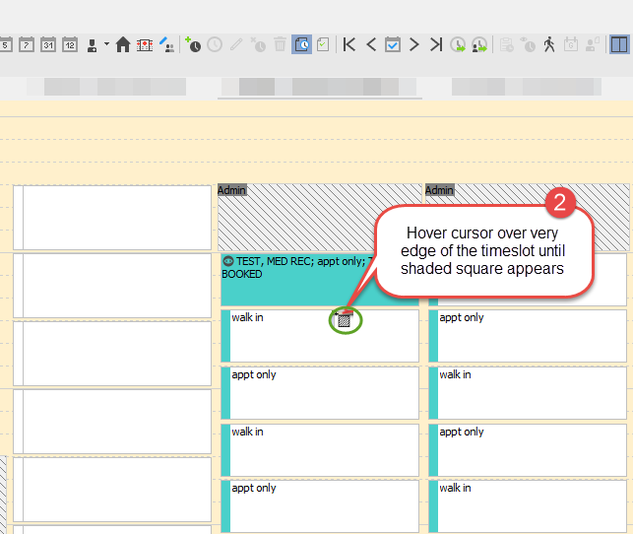Open the document with green checkmark icon
The height and width of the screenshot is (534, 633).
(323, 44)
